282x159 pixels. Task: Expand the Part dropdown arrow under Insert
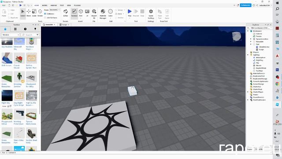[x=81, y=18]
